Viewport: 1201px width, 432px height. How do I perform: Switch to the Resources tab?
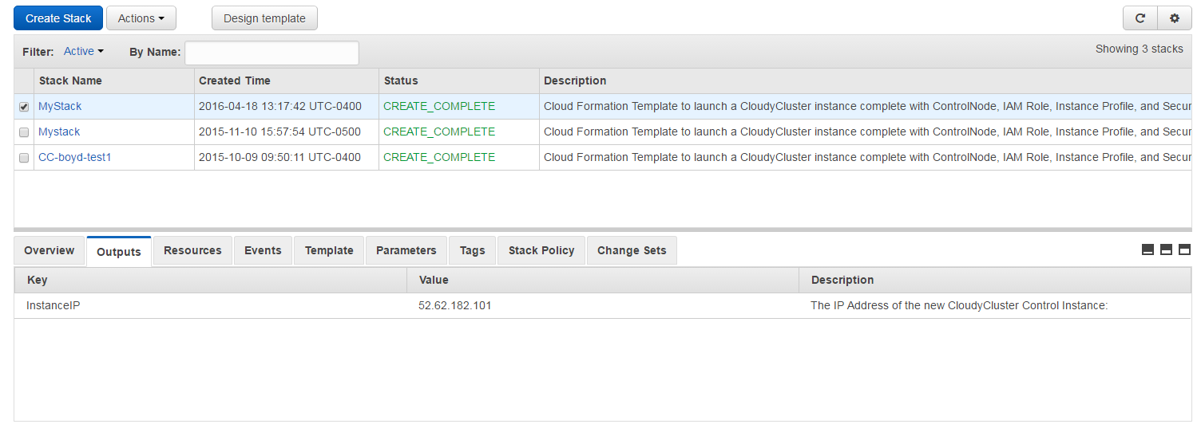pyautogui.click(x=192, y=250)
